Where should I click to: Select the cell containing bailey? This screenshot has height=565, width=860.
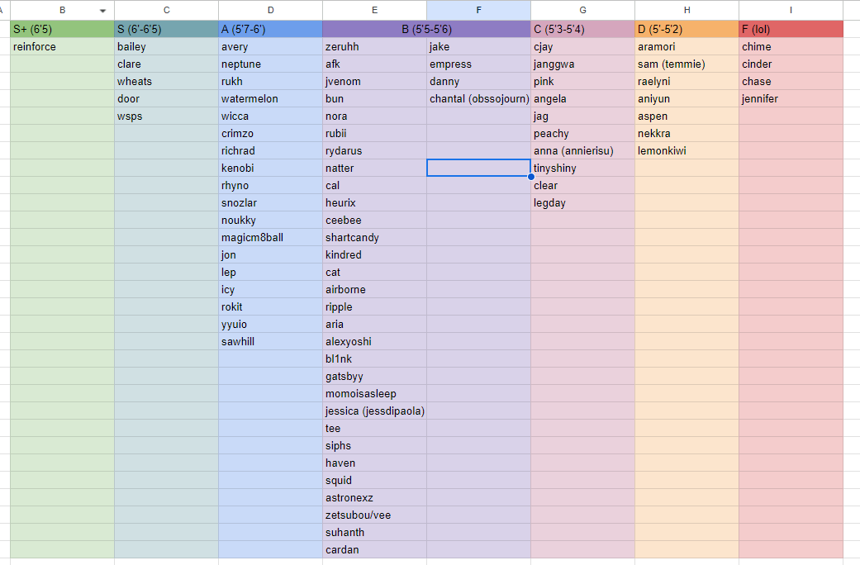click(166, 46)
